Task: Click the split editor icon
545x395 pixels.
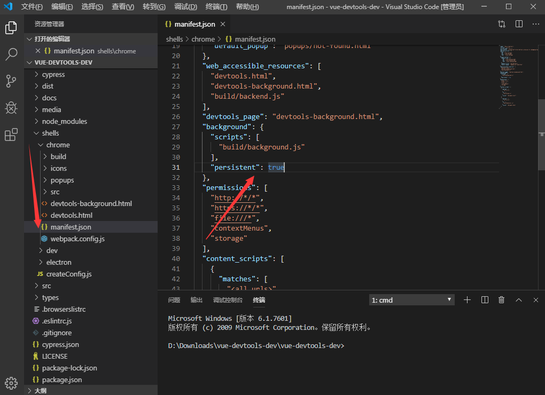Action: 519,24
